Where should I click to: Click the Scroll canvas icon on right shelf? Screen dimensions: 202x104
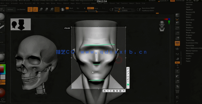click(x=177, y=23)
